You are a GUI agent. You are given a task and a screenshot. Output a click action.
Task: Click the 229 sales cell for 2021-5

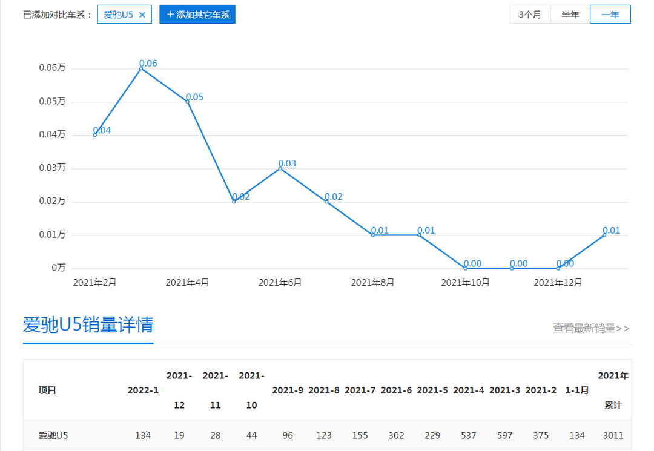click(x=432, y=436)
